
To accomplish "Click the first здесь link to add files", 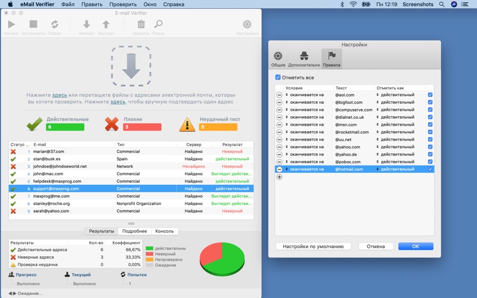I will (59, 95).
